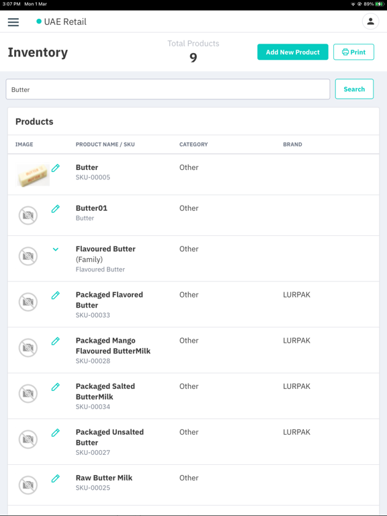The image size is (387, 516).
Task: Edit Packaged Salted ButterMilk product
Action: point(56,387)
